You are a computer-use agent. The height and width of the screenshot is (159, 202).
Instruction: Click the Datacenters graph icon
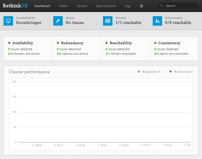pyautogui.click(x=157, y=21)
